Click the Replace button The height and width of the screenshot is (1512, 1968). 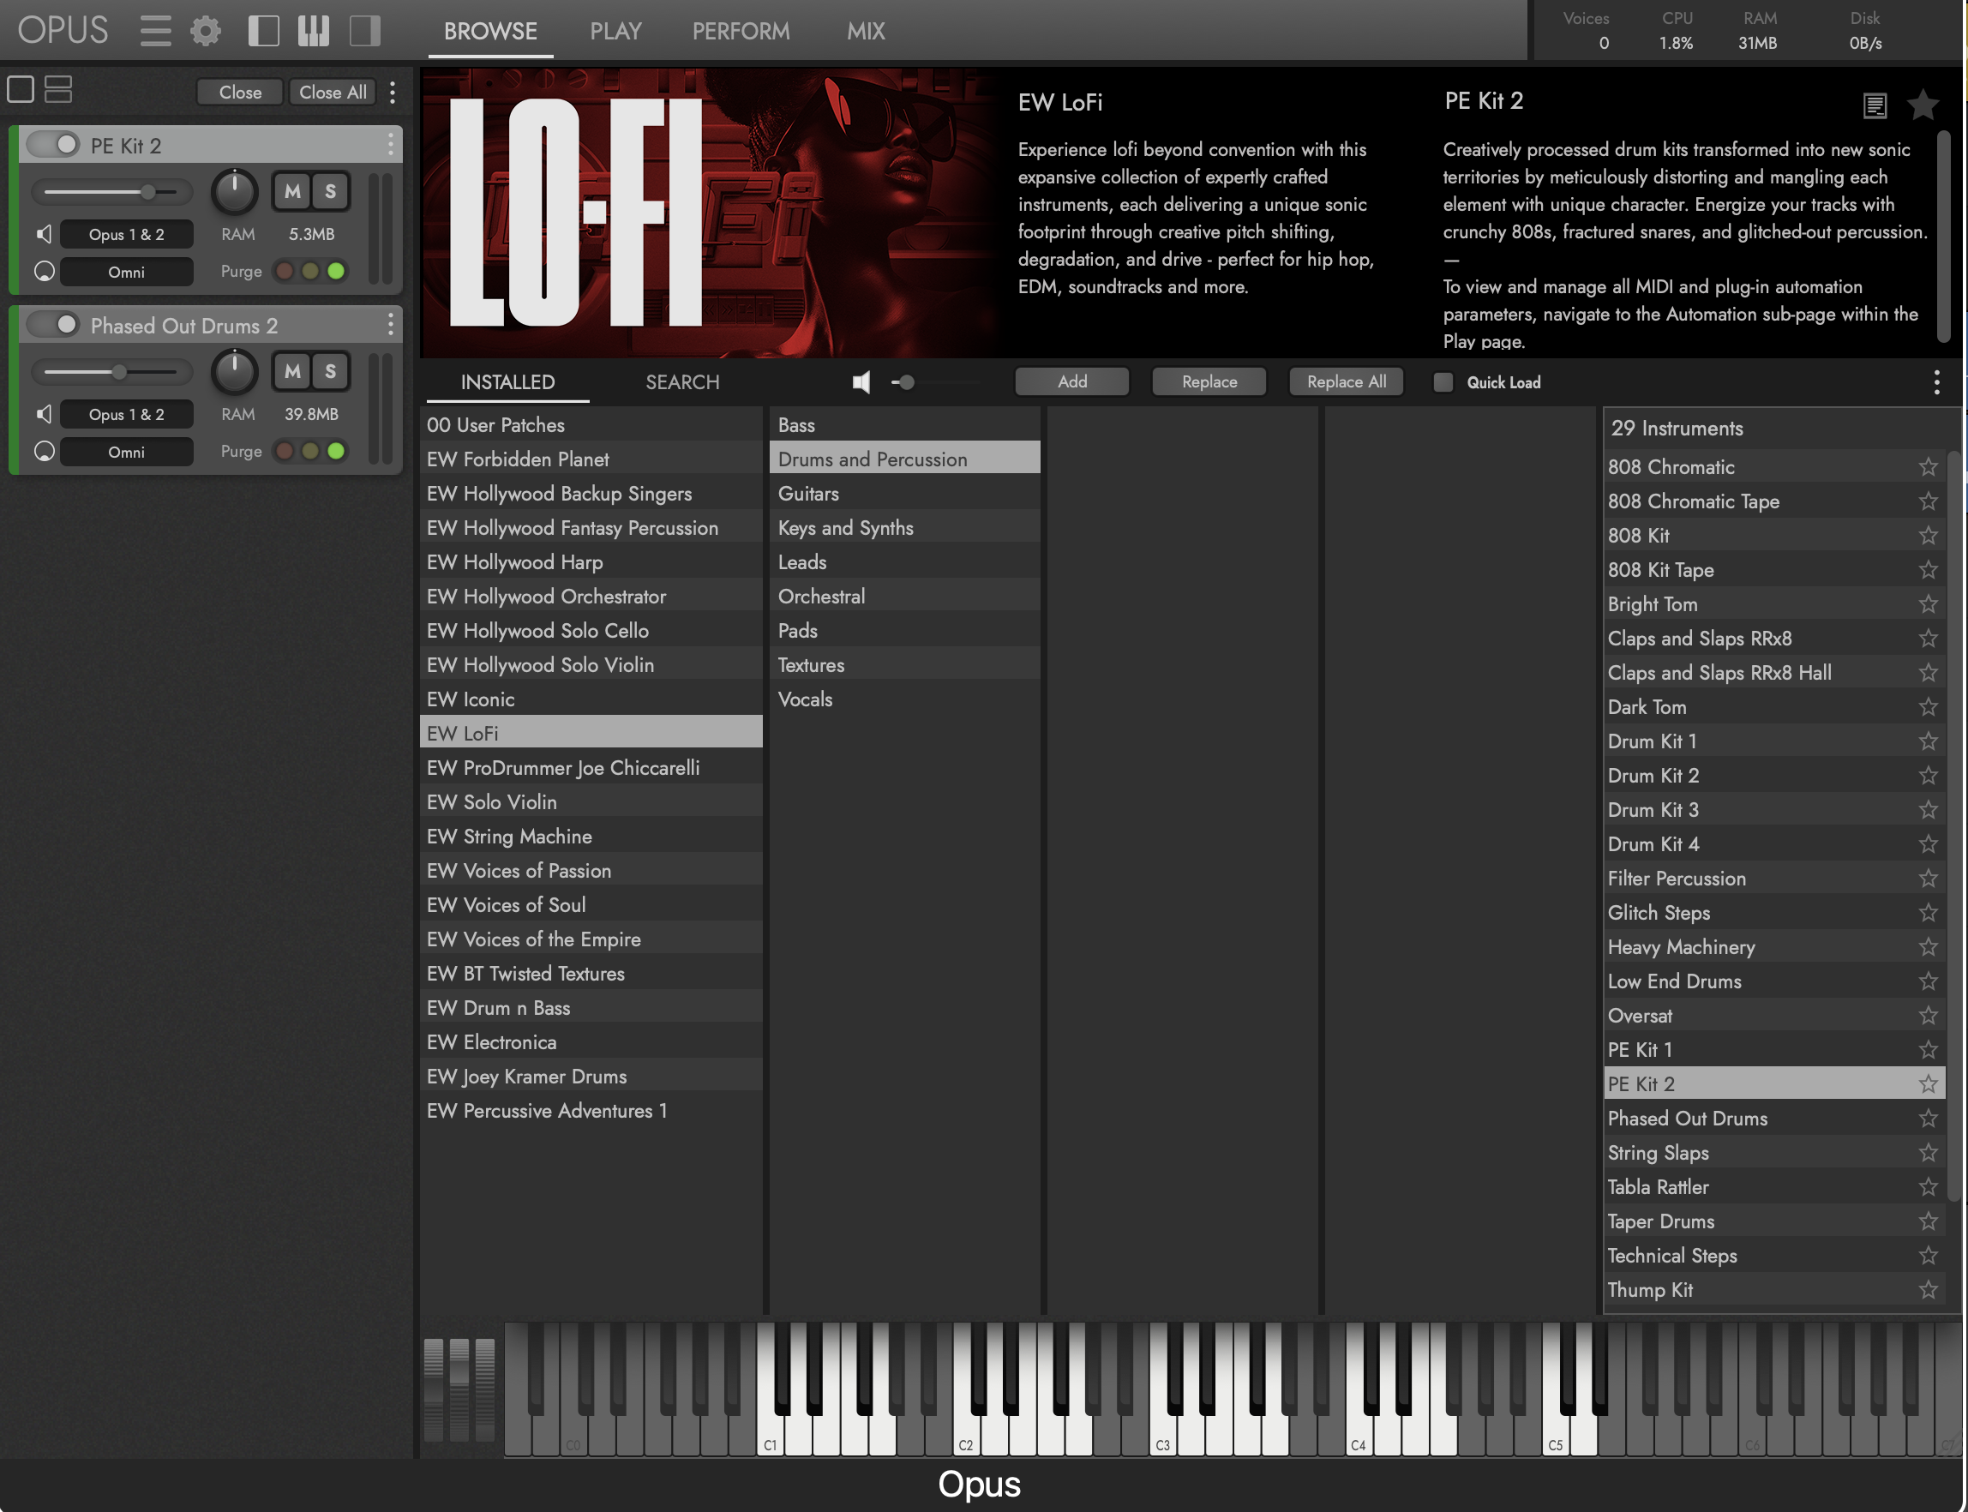[x=1209, y=381]
